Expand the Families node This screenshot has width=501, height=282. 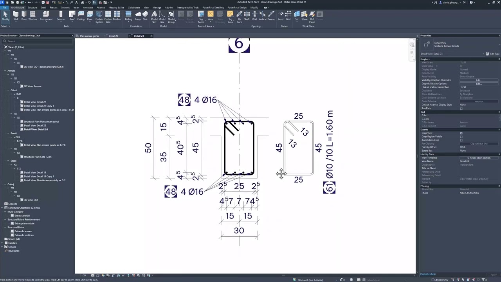click(3, 243)
